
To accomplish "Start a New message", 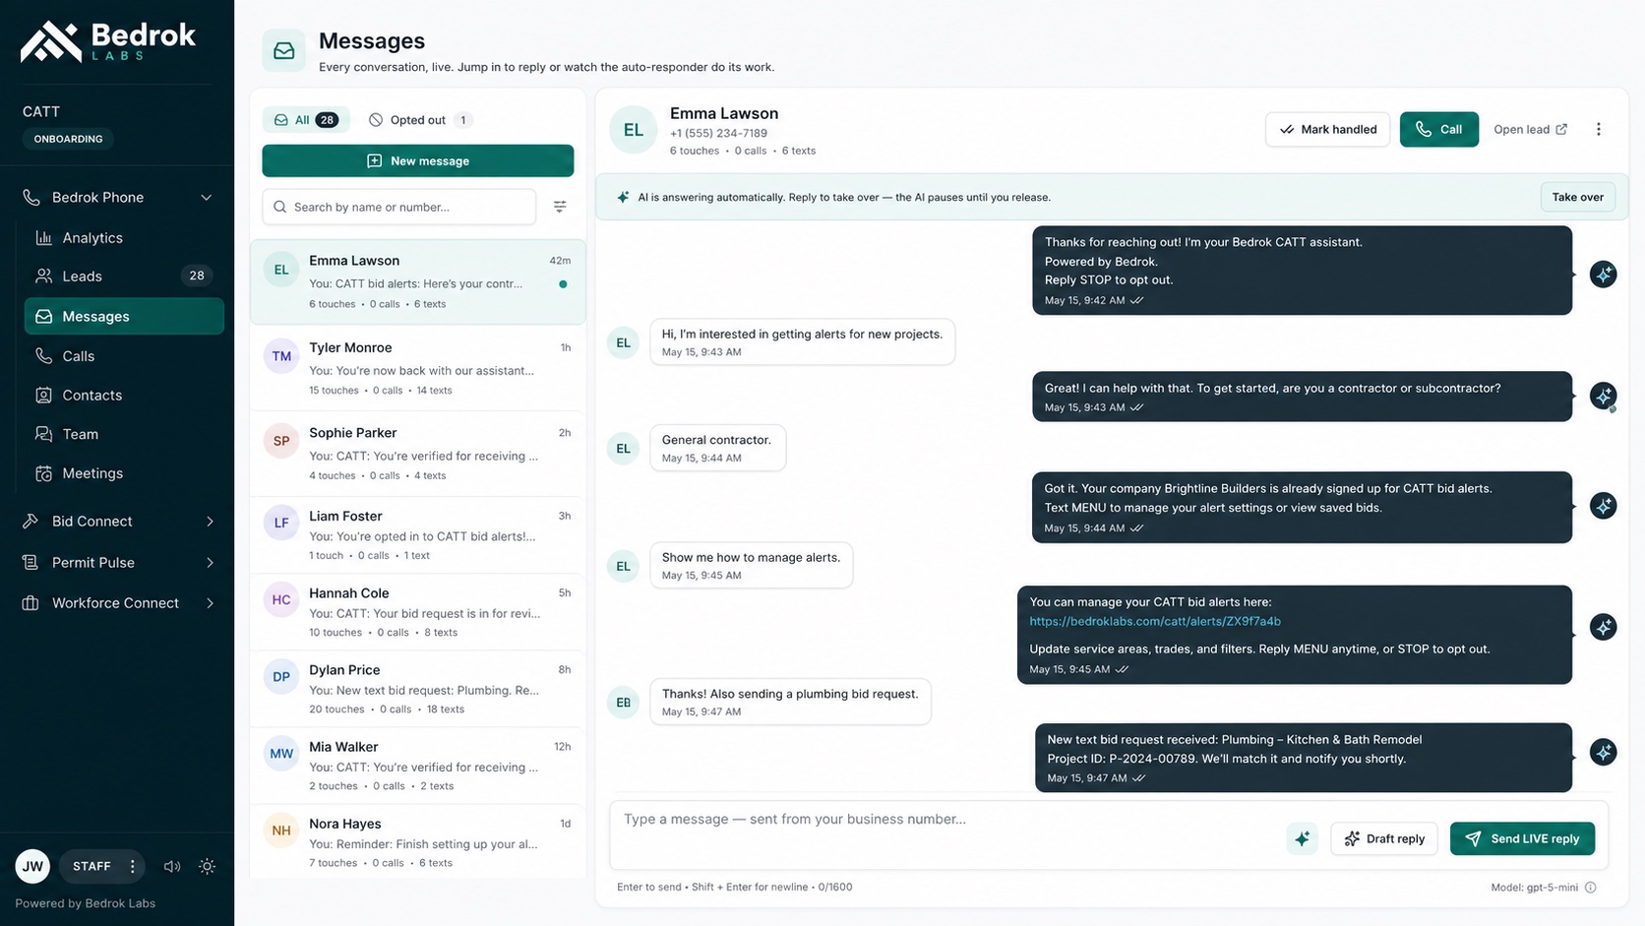I will tap(418, 160).
